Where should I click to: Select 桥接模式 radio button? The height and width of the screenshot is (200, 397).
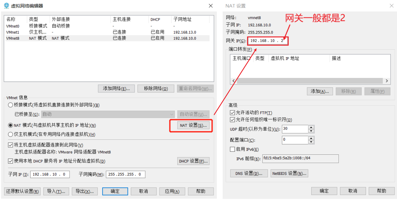(10, 105)
